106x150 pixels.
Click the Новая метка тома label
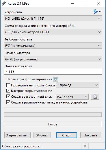(18, 66)
